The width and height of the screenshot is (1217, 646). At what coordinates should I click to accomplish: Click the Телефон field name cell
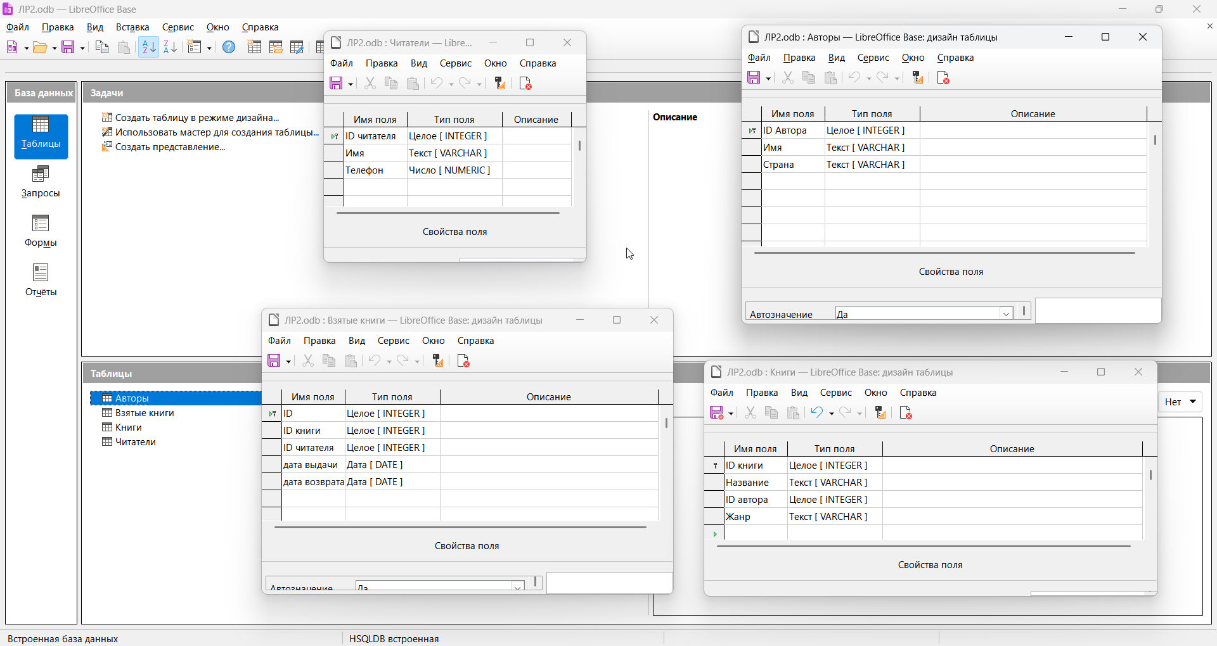pyautogui.click(x=375, y=170)
